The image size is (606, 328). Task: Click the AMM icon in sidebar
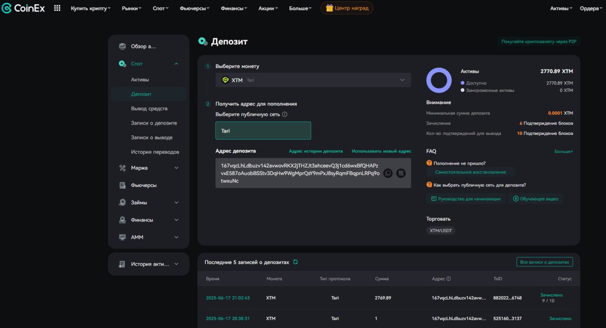[x=122, y=237]
